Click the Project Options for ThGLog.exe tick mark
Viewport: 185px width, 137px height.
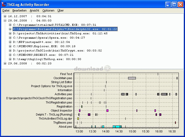click(105, 86)
